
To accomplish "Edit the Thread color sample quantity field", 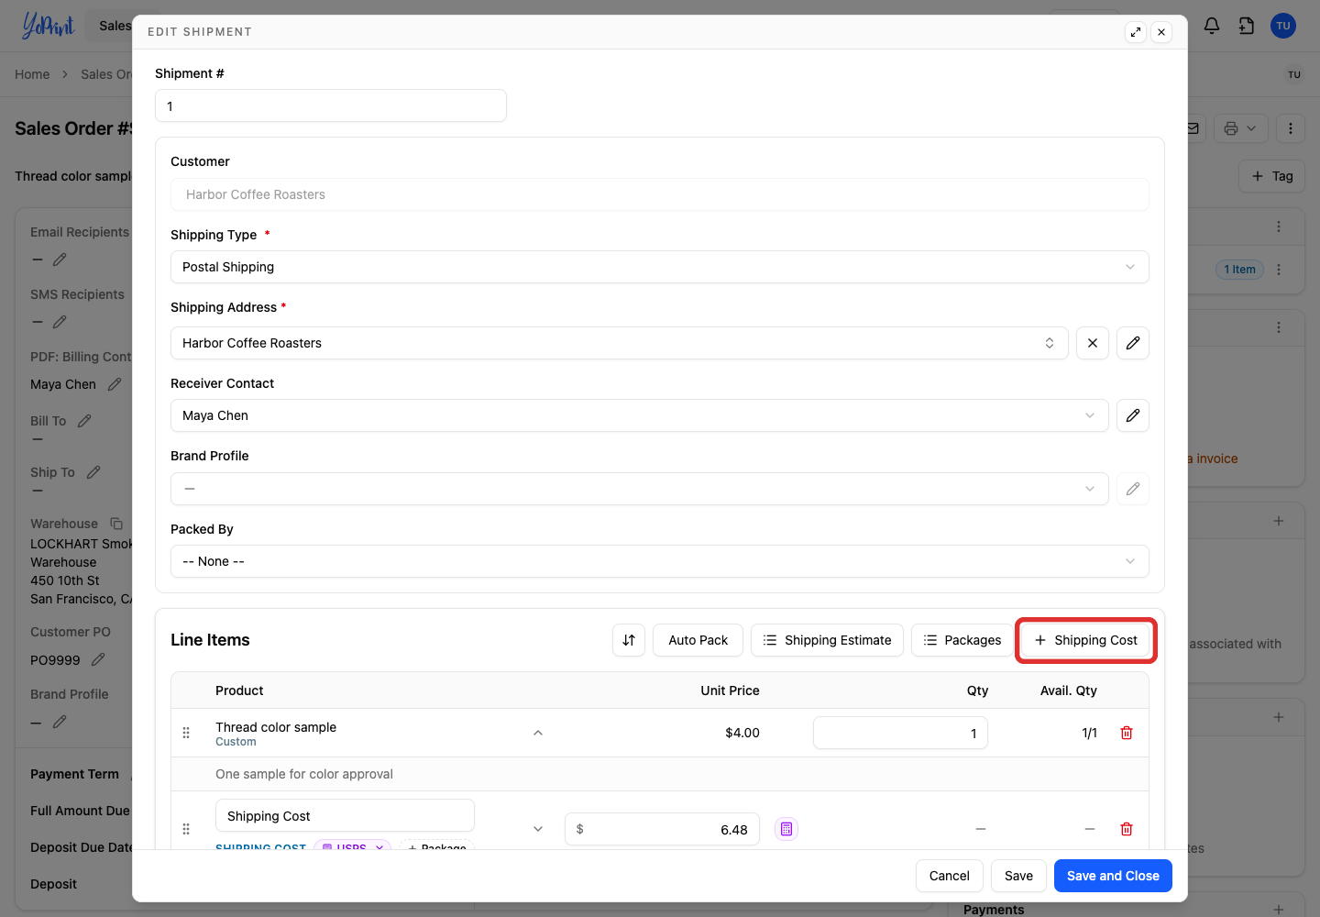I will [x=900, y=733].
